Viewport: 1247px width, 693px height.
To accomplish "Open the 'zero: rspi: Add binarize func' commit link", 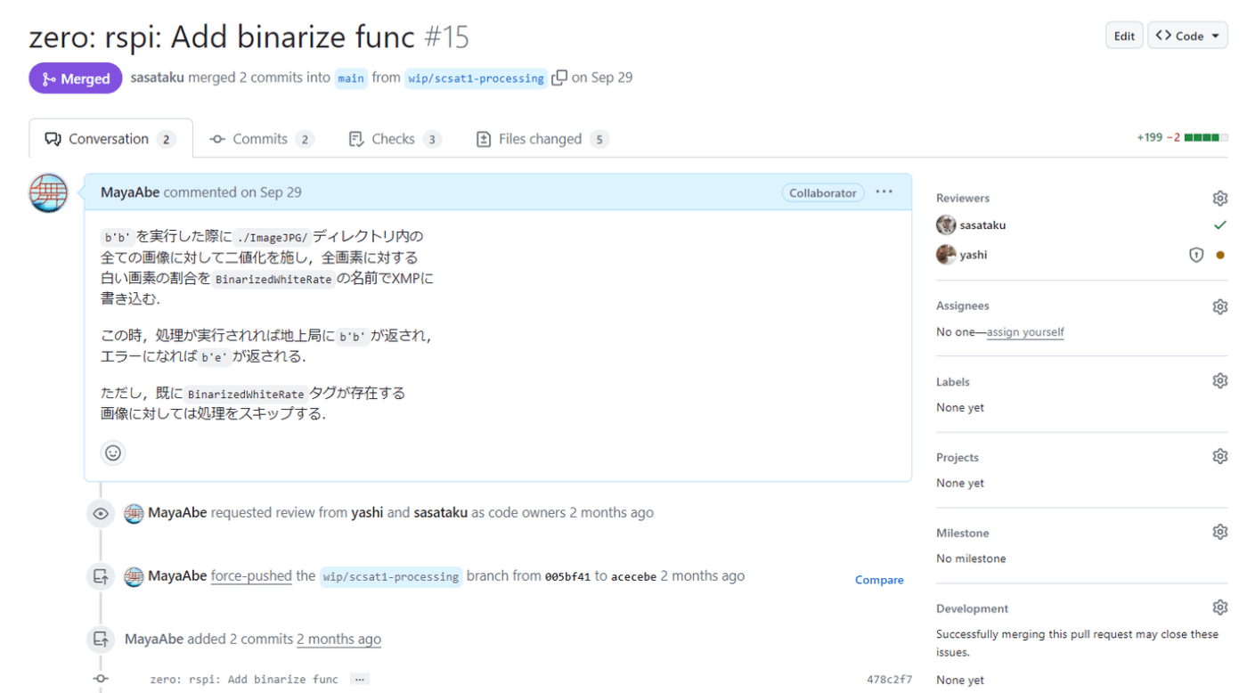I will point(244,680).
